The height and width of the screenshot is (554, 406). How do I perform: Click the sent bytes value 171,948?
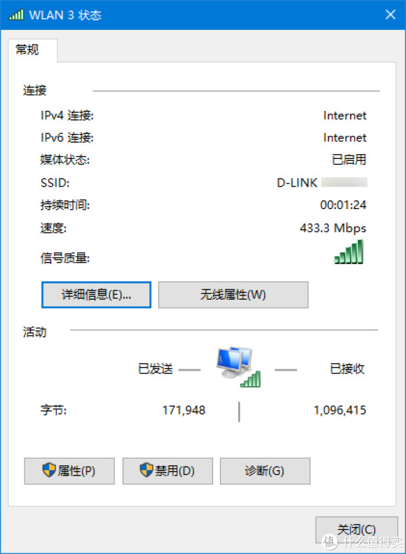(184, 410)
